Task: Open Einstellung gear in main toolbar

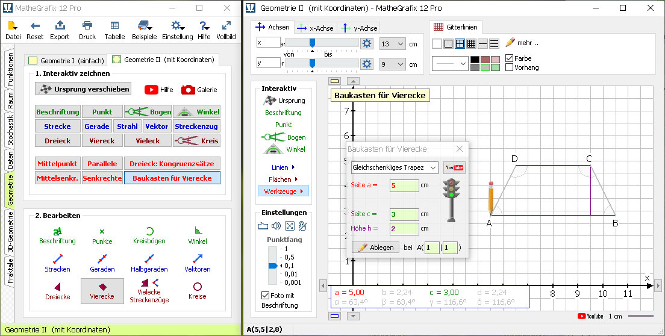Action: (177, 26)
